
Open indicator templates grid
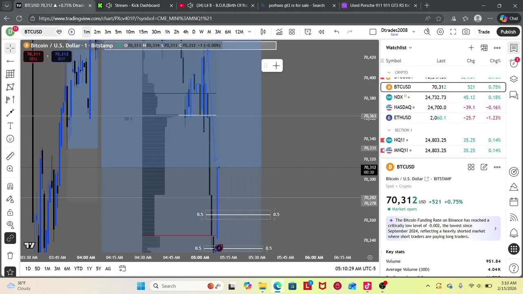click(x=292, y=32)
